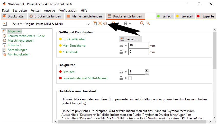Open the Fenster menu
Viewport: 217px width, 124px height.
tap(35, 10)
